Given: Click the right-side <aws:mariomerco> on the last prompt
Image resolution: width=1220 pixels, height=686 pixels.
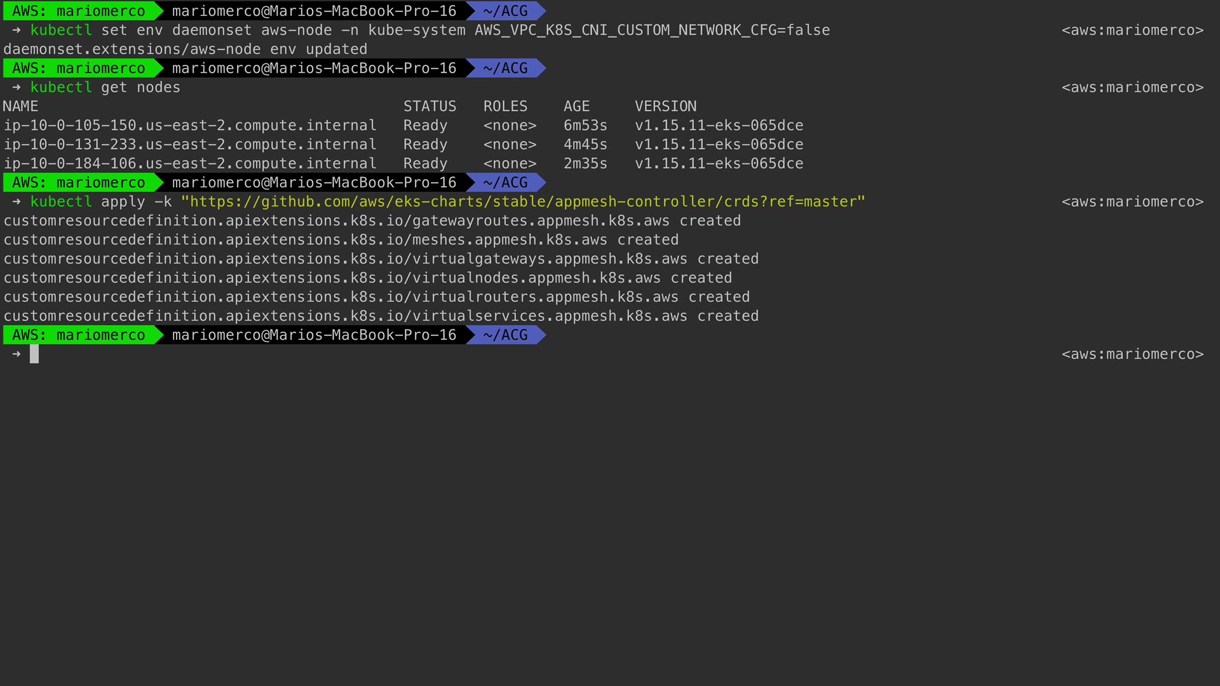Looking at the screenshot, I should click(x=1132, y=354).
